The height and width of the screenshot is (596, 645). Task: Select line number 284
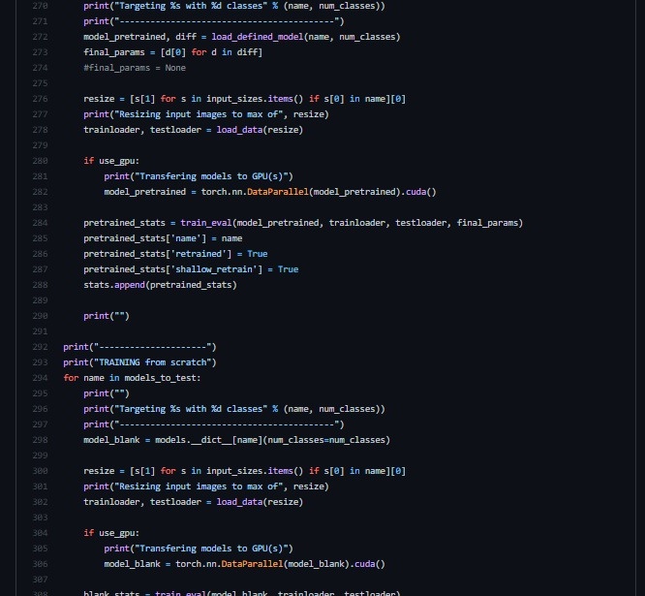[x=40, y=223]
